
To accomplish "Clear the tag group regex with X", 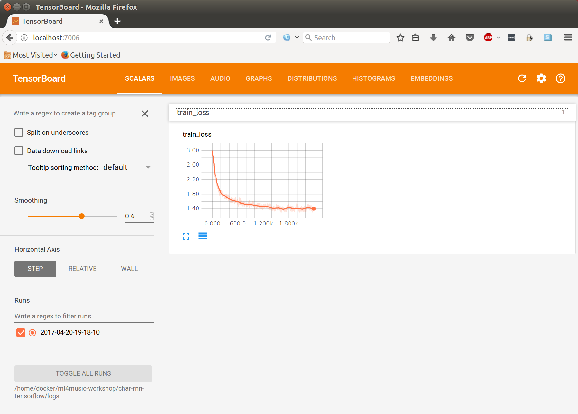I will (x=145, y=114).
